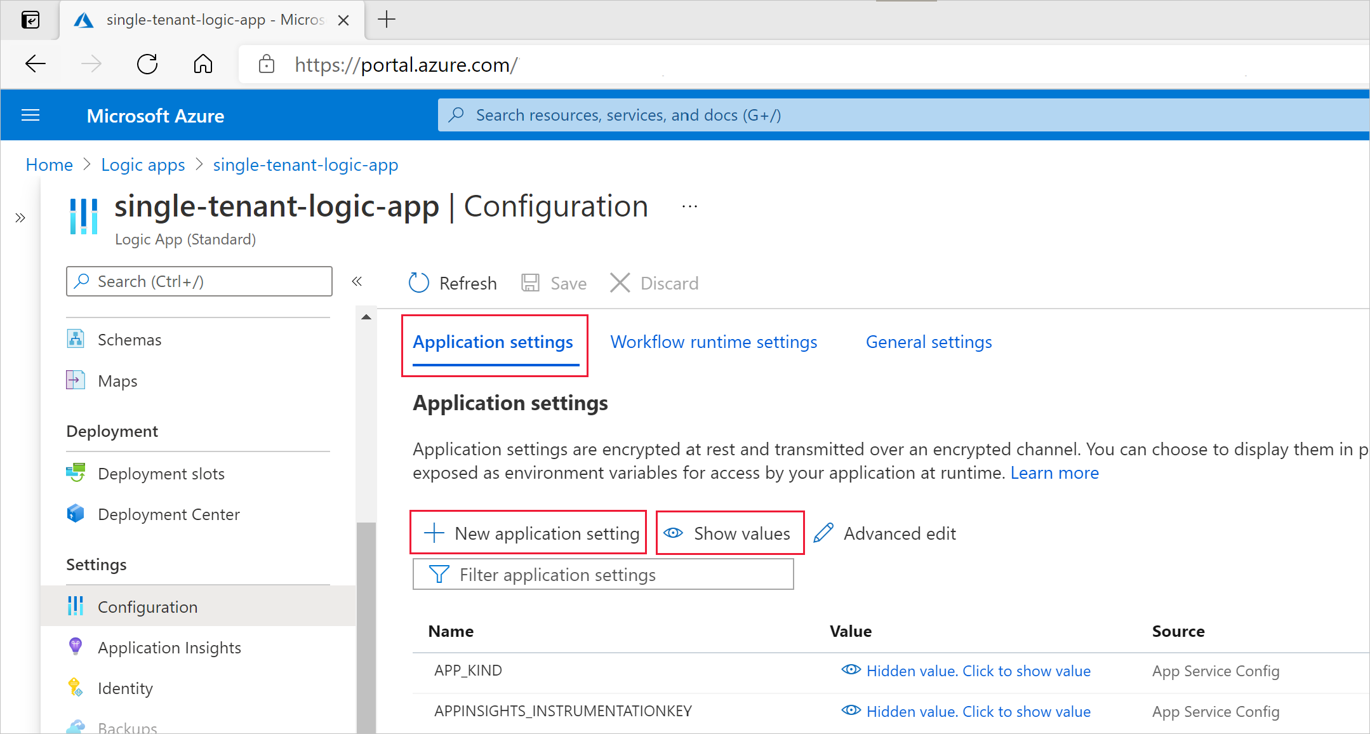Open Deployment slots in sidebar
Image resolution: width=1370 pixels, height=734 pixels.
(161, 474)
